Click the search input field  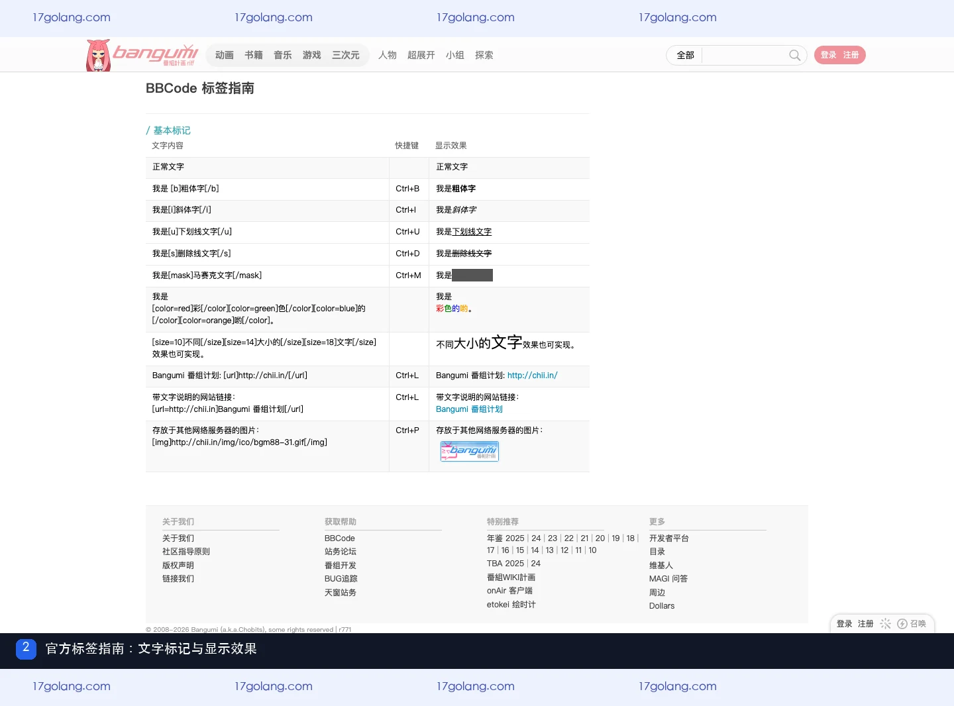tap(744, 55)
